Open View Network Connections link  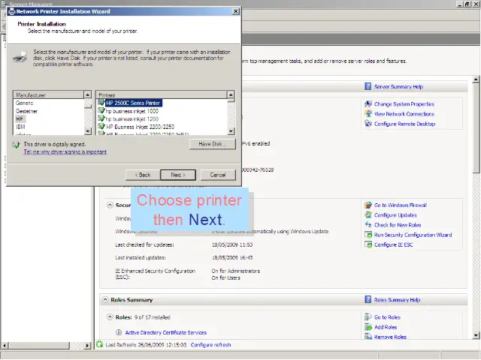(x=404, y=114)
